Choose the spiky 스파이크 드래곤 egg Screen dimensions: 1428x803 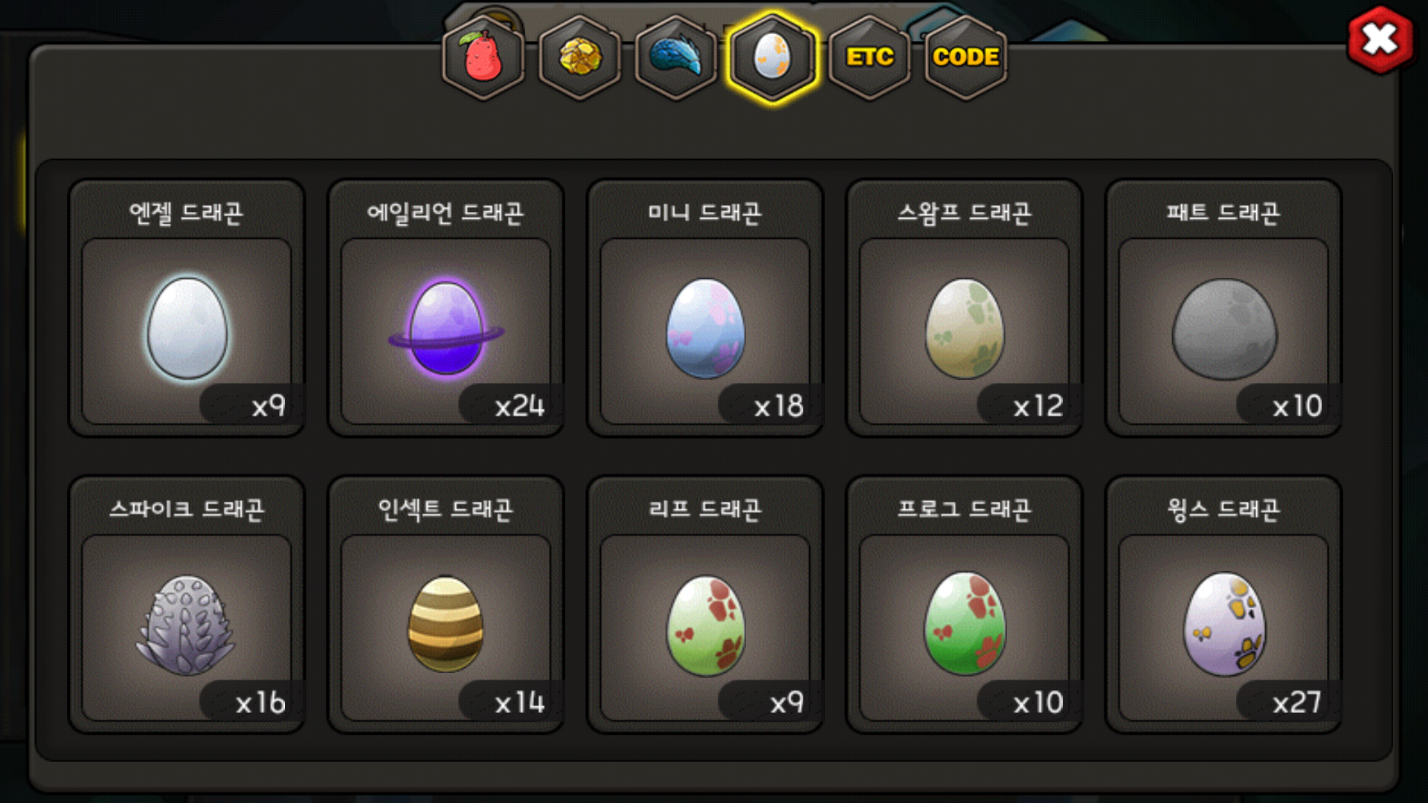(186, 625)
